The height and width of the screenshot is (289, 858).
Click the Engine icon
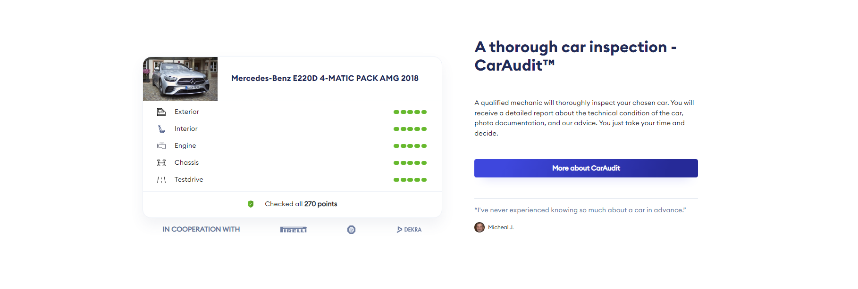point(161,146)
